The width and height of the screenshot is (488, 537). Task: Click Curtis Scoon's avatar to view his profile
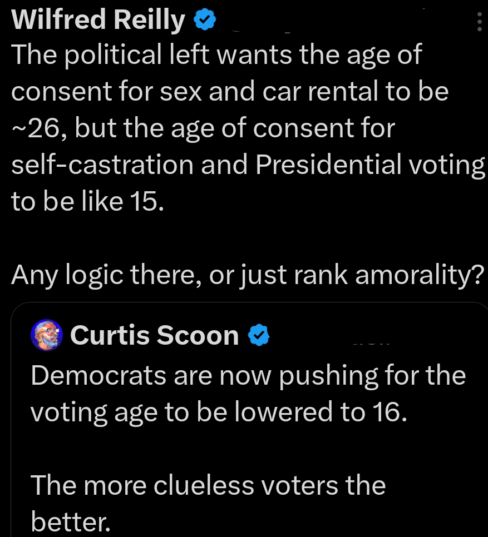[47, 335]
